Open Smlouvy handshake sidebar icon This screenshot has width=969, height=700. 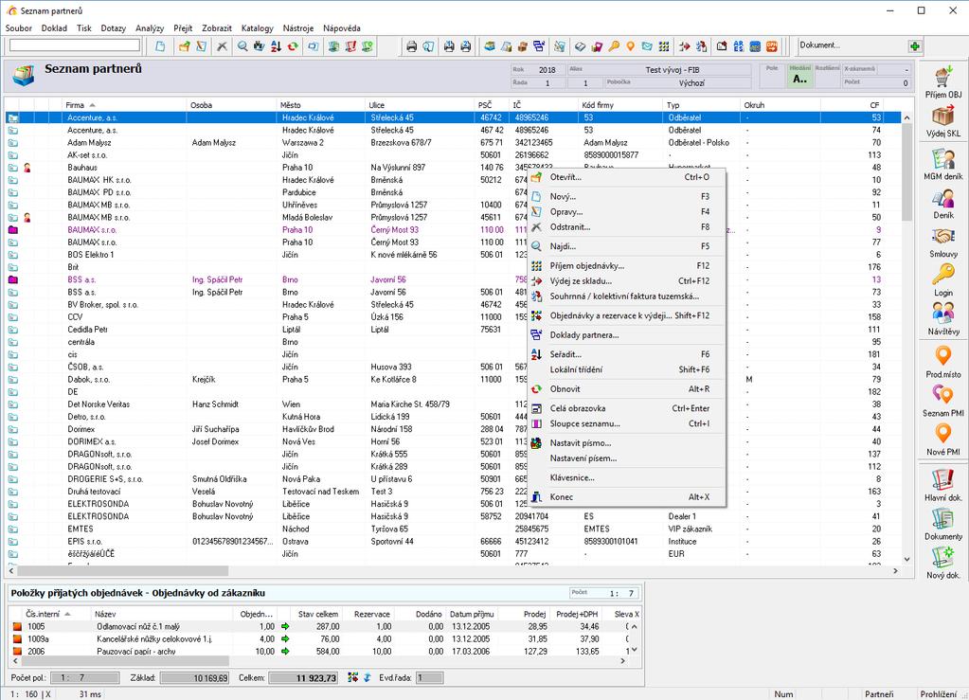(x=943, y=242)
